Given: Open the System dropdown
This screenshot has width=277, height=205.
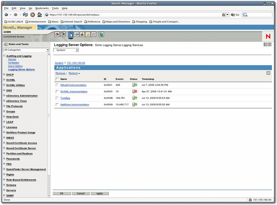Looking at the screenshot, I should coord(66,50).
